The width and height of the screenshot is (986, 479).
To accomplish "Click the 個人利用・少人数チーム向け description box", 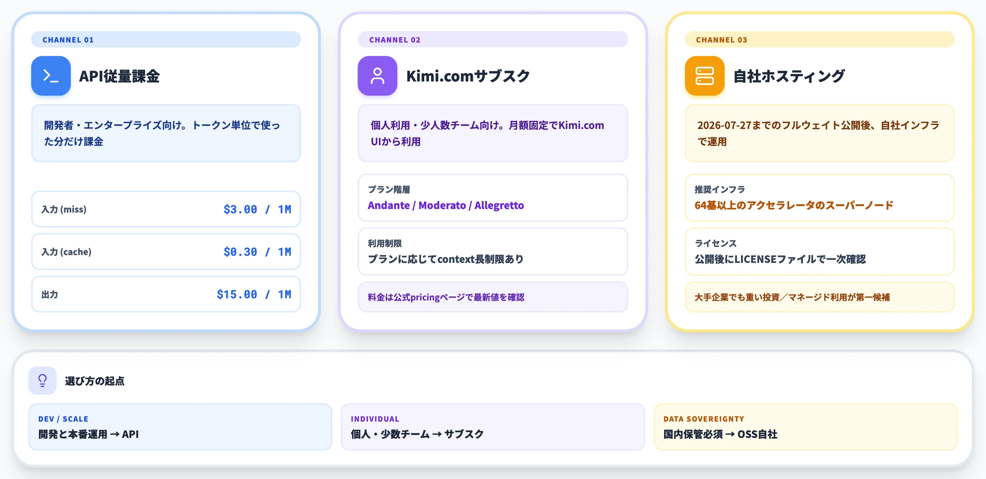I will [493, 133].
